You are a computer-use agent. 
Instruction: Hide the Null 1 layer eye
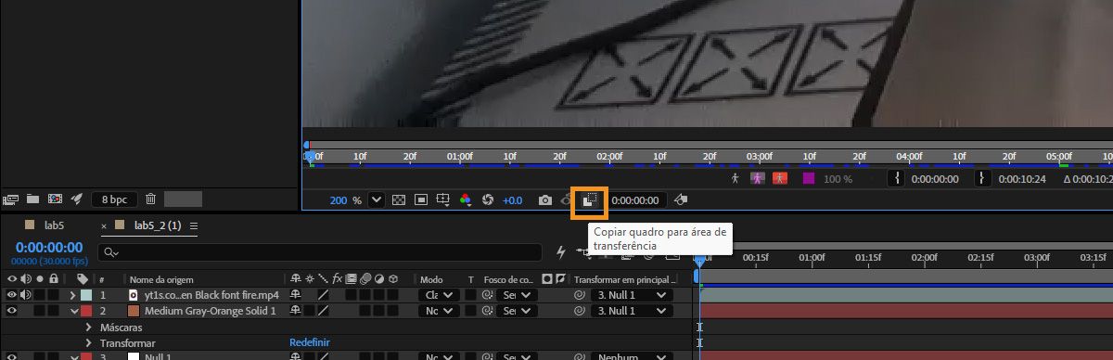(12, 356)
